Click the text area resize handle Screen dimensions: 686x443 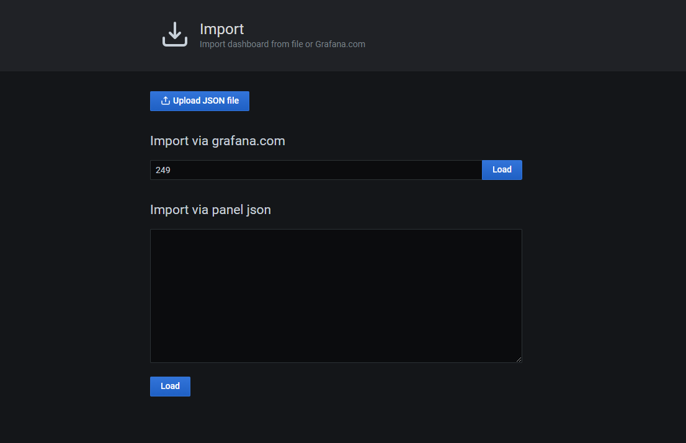pos(519,359)
